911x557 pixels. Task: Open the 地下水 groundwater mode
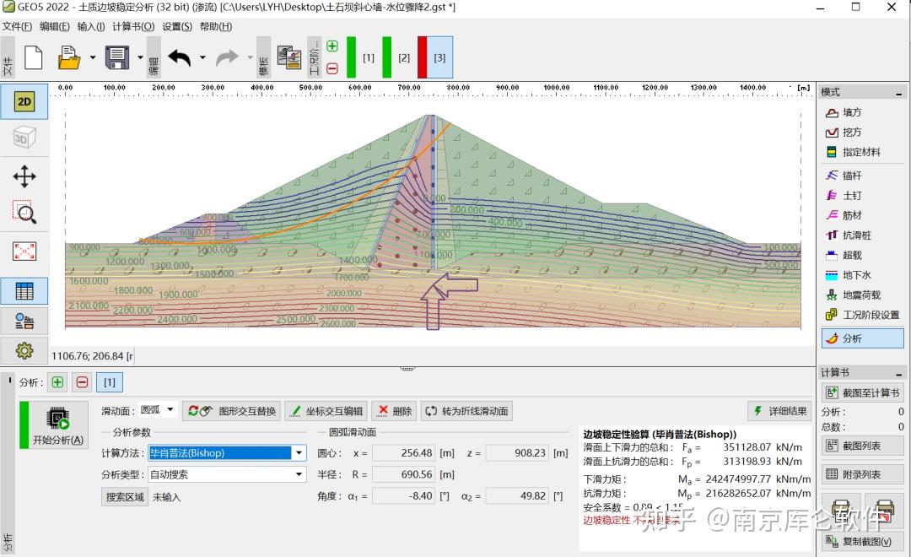pyautogui.click(x=862, y=275)
